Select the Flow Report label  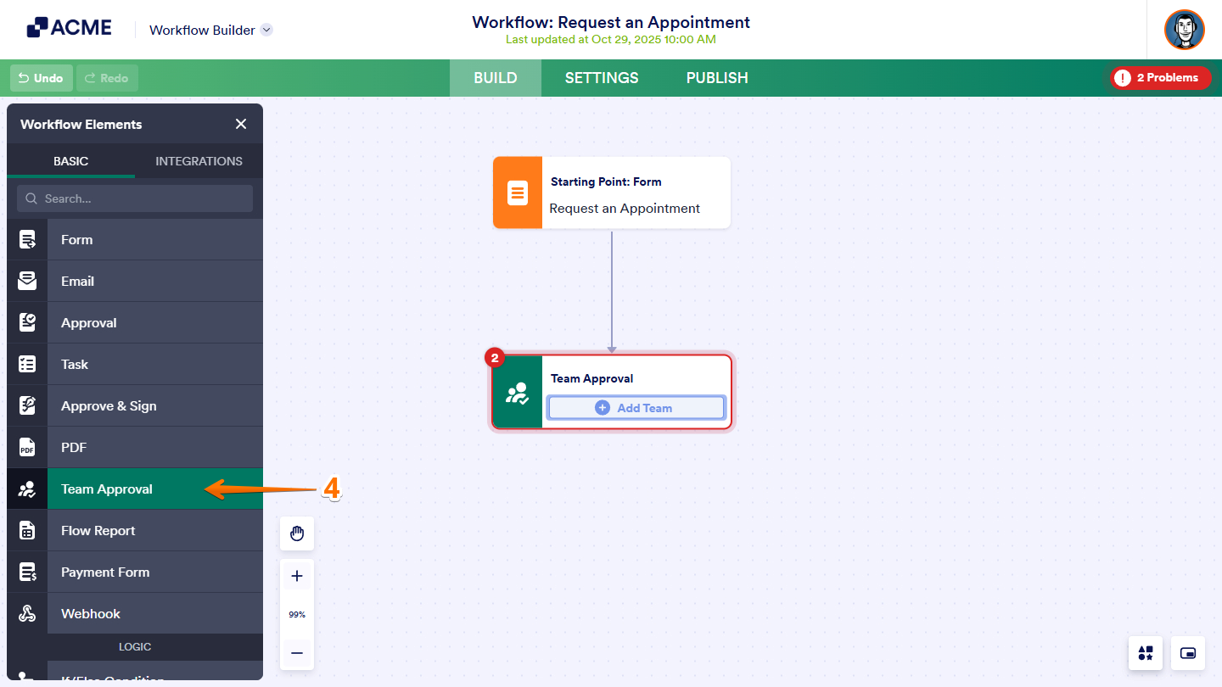(98, 531)
